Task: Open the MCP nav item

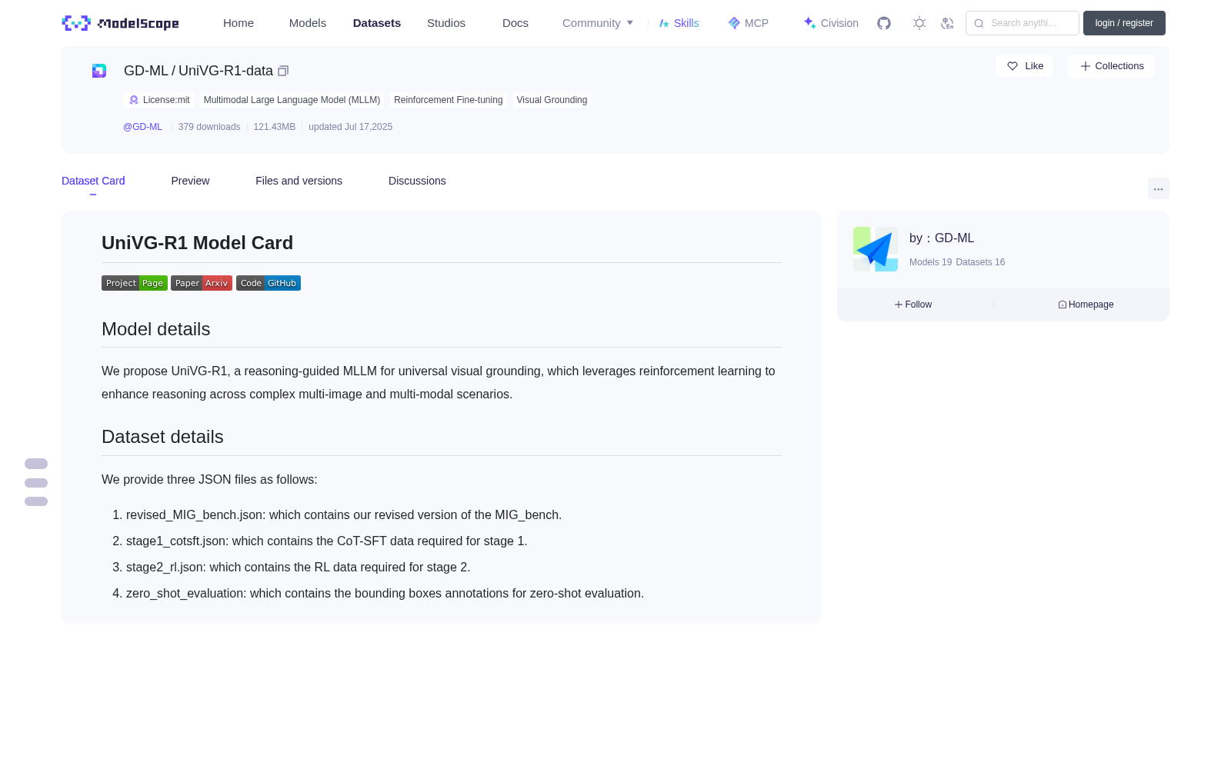Action: tap(749, 23)
